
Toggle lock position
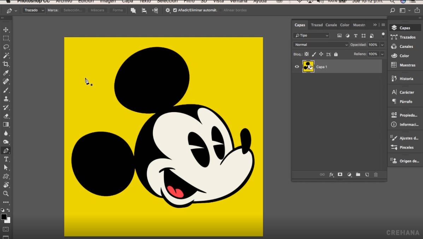(321, 54)
